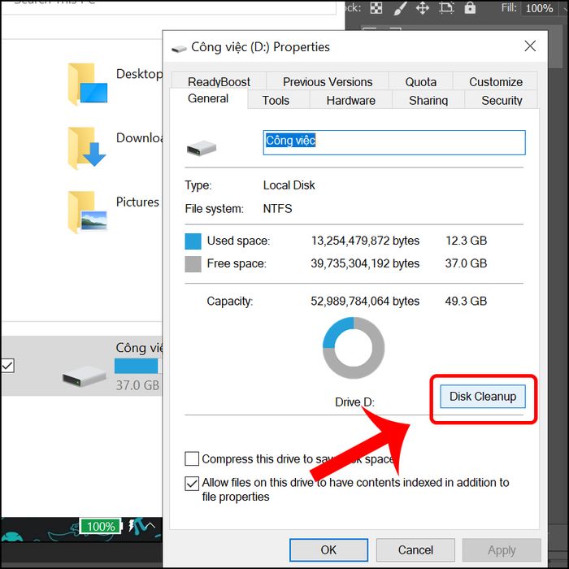This screenshot has width=569, height=569.
Task: Click the Explorer drive usage bar
Action: pyautogui.click(x=138, y=366)
